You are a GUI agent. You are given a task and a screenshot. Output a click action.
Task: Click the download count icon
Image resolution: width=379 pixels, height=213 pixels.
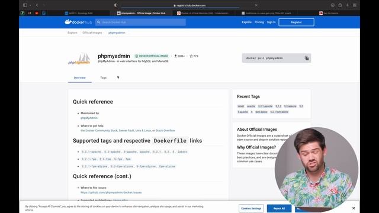(x=175, y=56)
